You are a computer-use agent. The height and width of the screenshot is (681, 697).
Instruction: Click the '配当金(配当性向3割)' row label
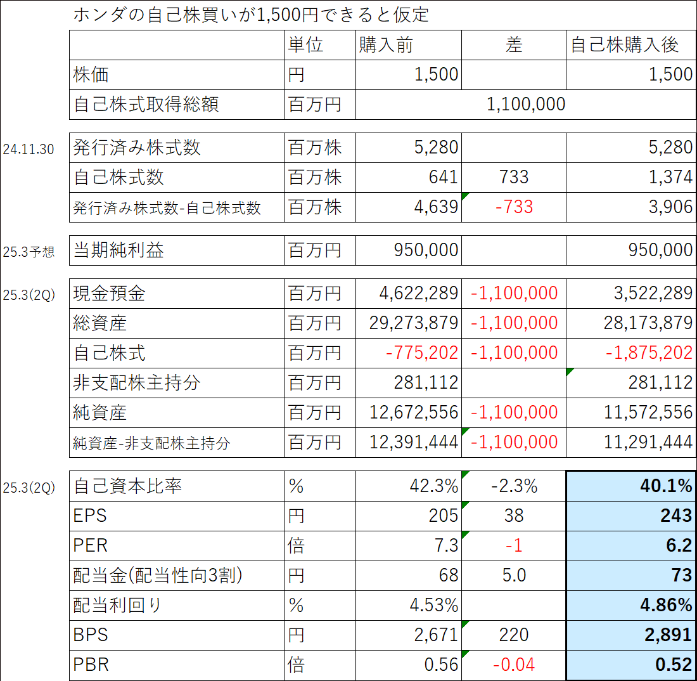[158, 576]
